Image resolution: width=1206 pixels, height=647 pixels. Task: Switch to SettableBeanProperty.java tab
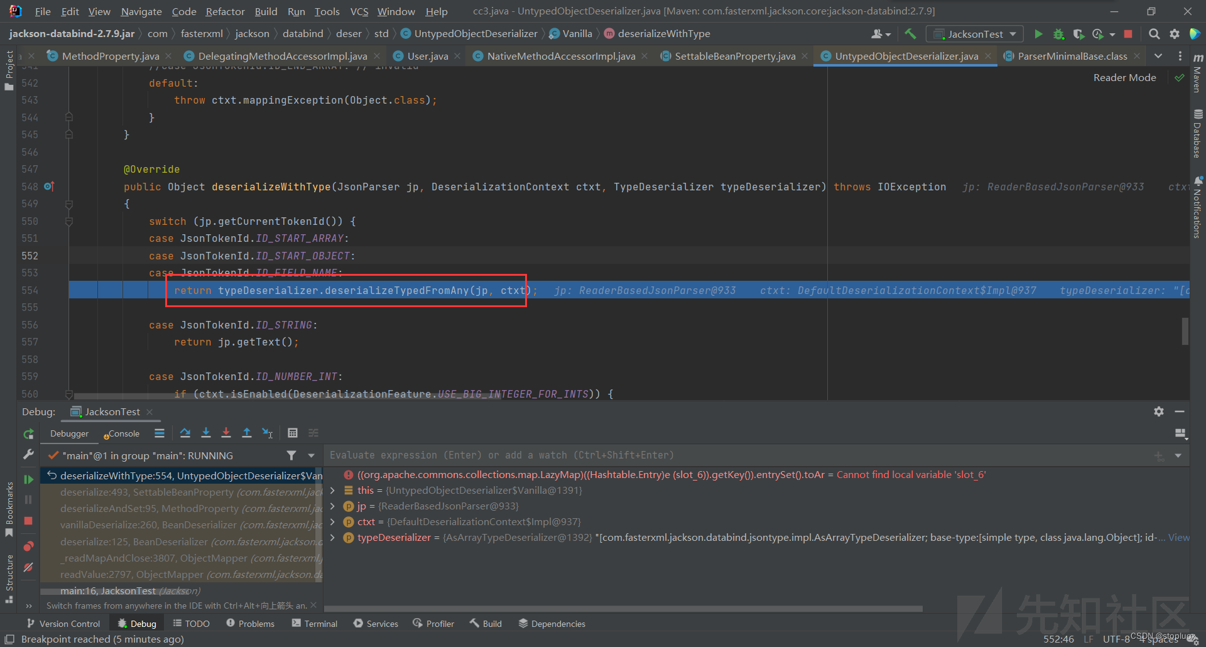point(735,56)
